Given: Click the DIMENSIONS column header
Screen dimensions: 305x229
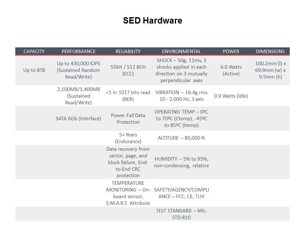Looking at the screenshot, I should point(270,51).
